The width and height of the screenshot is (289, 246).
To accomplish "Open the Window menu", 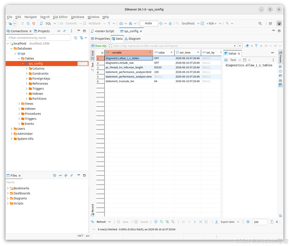I will [93, 17].
